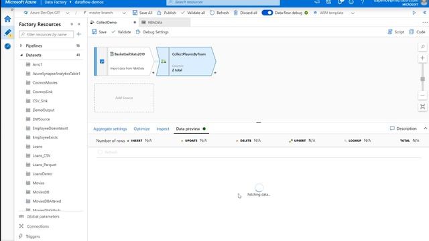
Task: Add a new resource with plus icon
Action: 79,34
